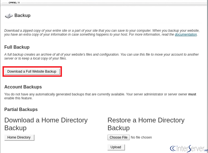Download the Home Directory backup

coord(19,137)
